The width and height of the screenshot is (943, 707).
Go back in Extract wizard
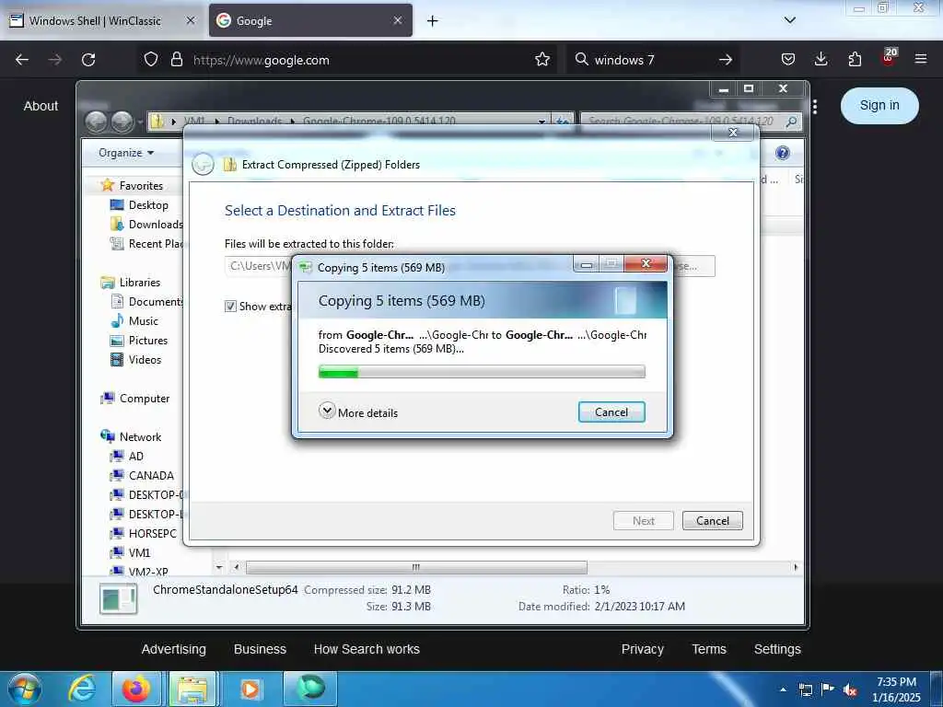(203, 164)
